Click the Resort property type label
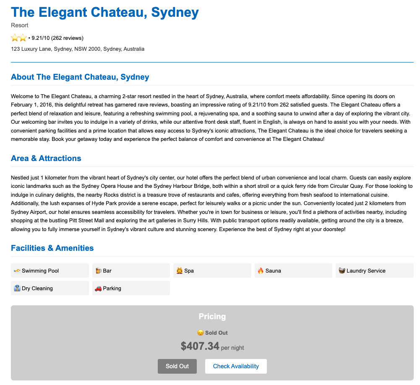This screenshot has height=385, width=420. coord(20,26)
